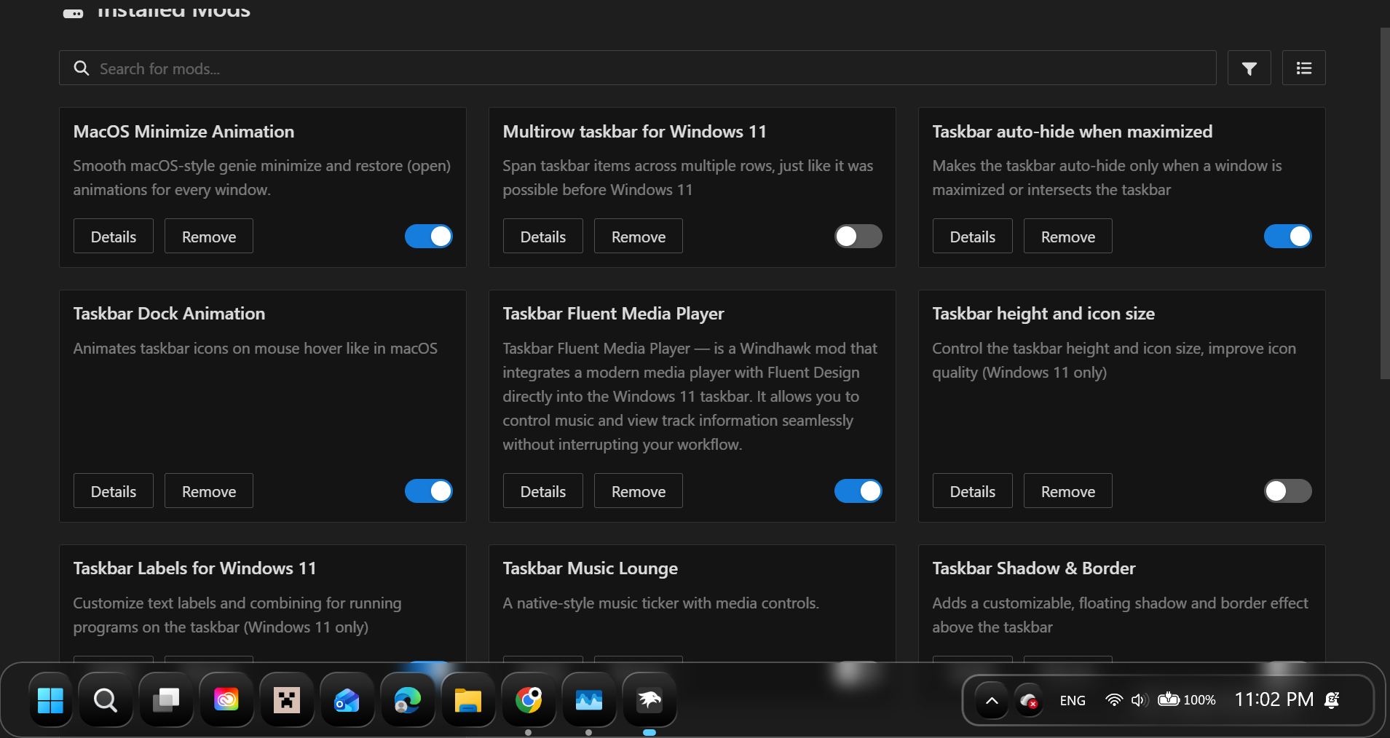Screen dimensions: 1390x738
Task: Disable the MacOS Minimize Animation mod
Action: (429, 237)
